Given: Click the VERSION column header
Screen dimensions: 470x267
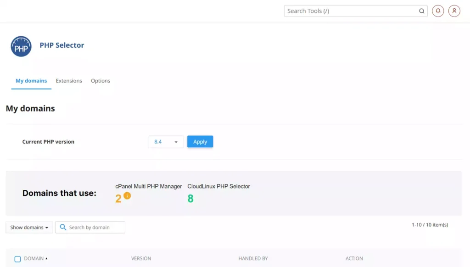Looking at the screenshot, I should point(141,258).
